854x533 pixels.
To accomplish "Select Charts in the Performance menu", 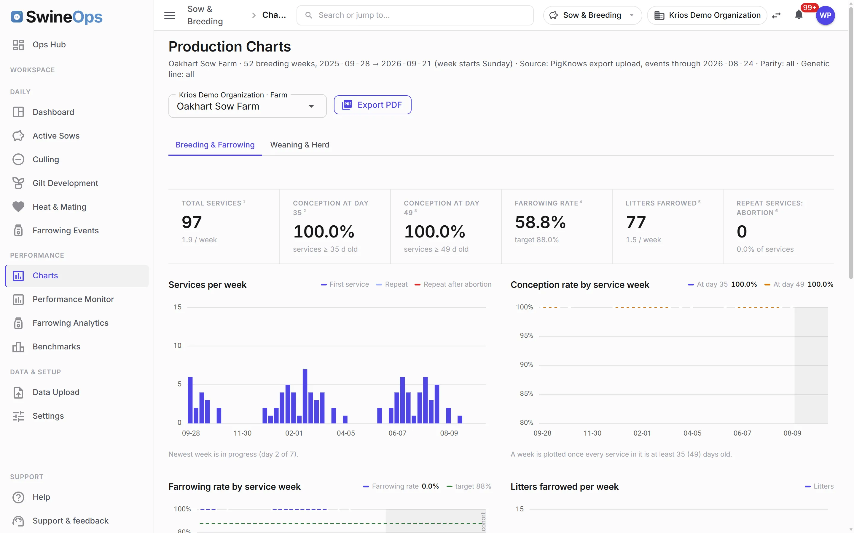I will click(77, 276).
